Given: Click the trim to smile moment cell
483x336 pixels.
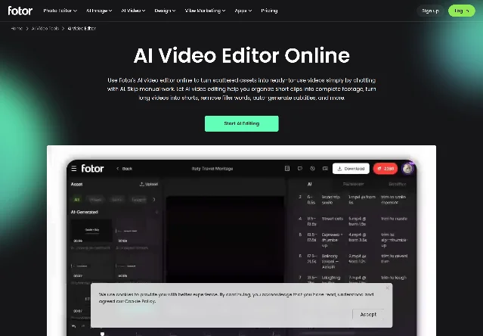Looking at the screenshot, I should pos(393,200).
